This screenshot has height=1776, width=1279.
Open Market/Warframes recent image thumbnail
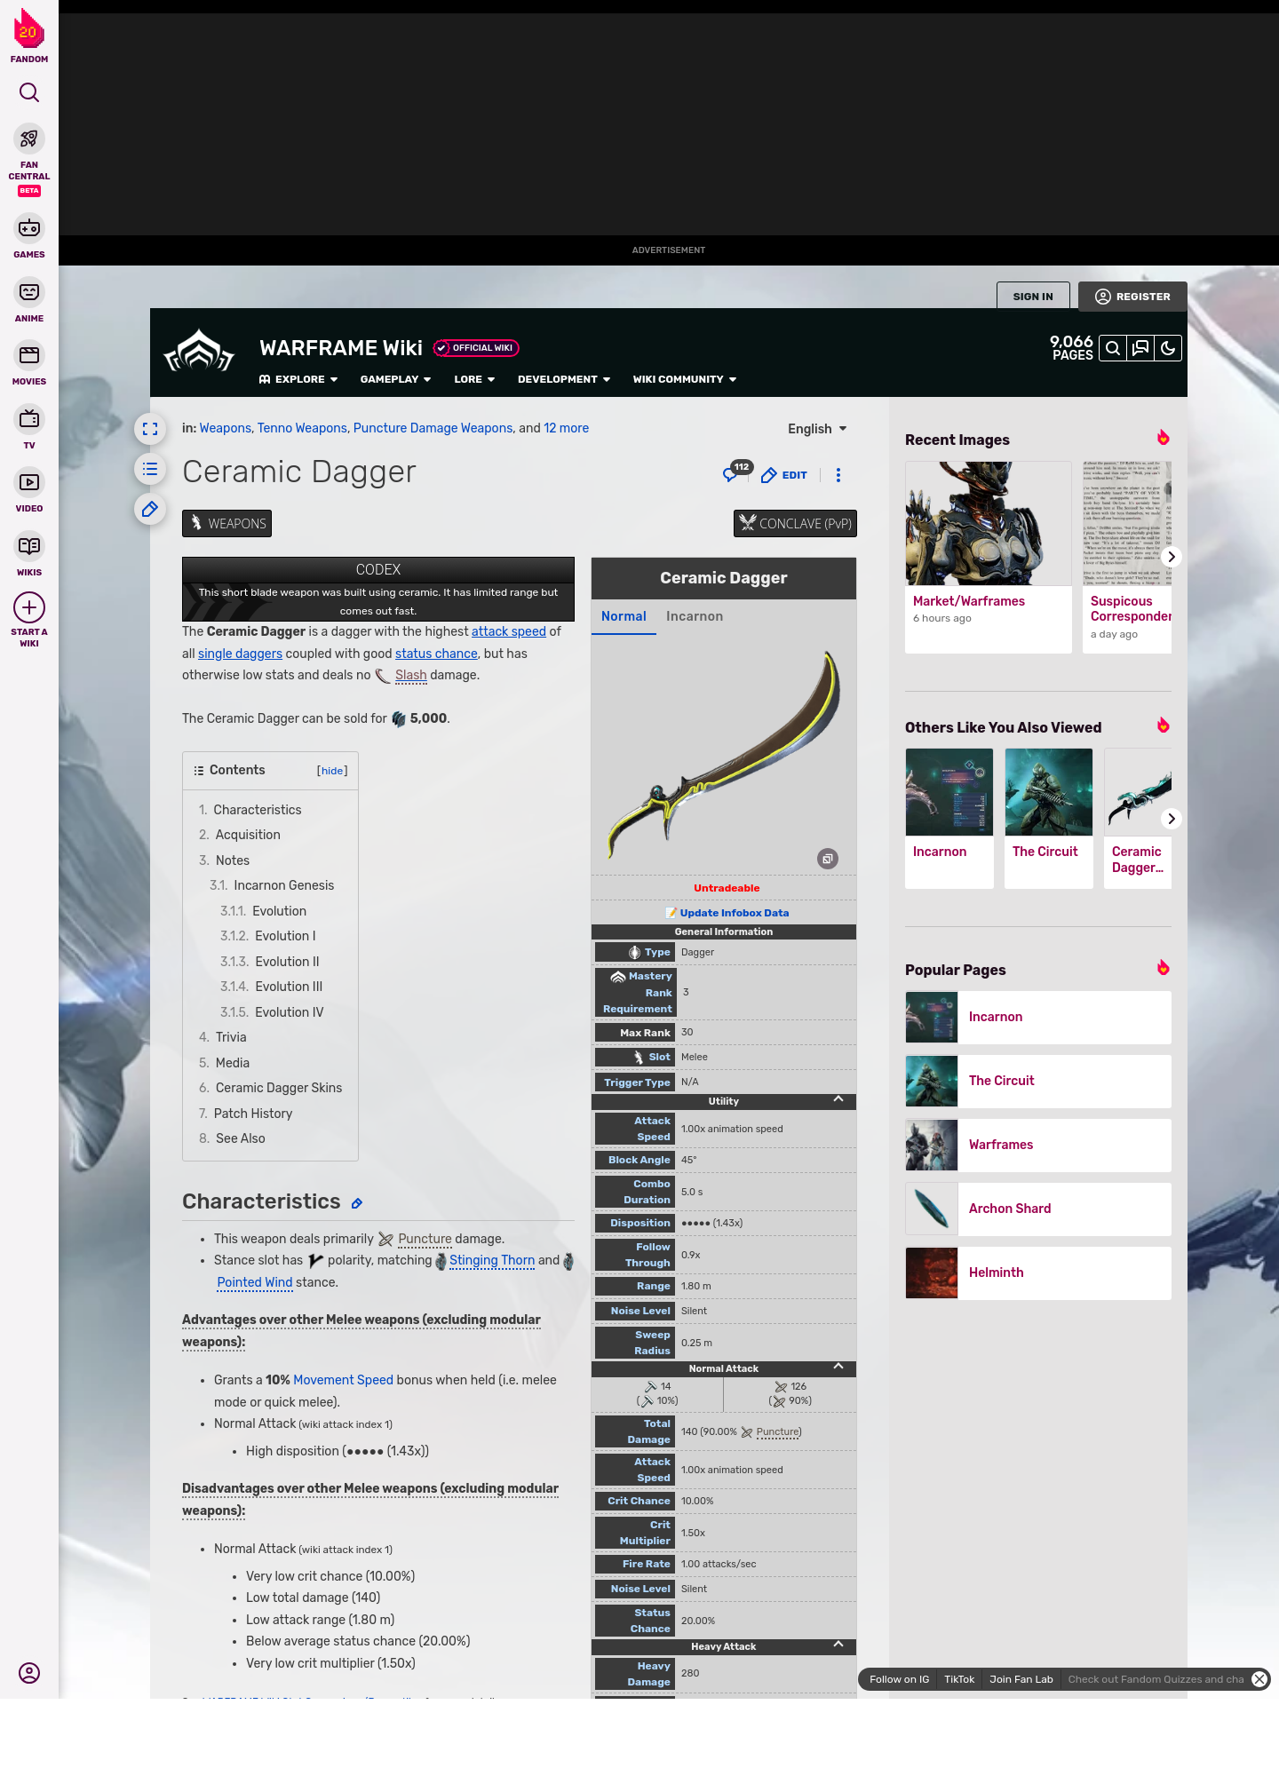click(x=989, y=523)
